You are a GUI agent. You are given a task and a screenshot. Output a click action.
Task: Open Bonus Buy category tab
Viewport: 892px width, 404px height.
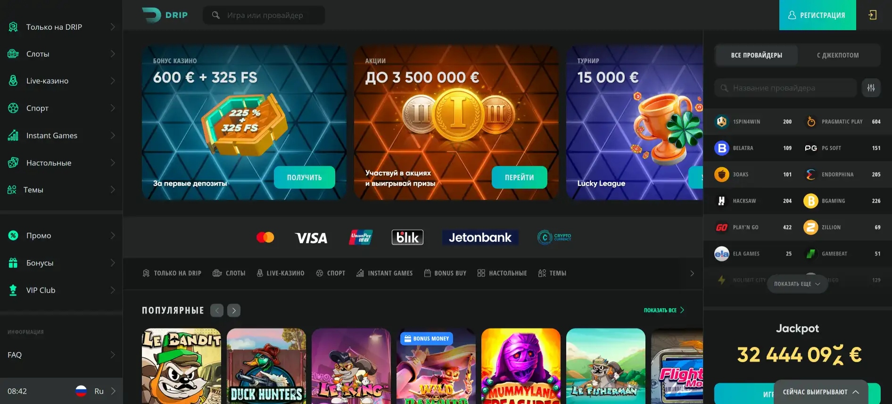tap(445, 273)
